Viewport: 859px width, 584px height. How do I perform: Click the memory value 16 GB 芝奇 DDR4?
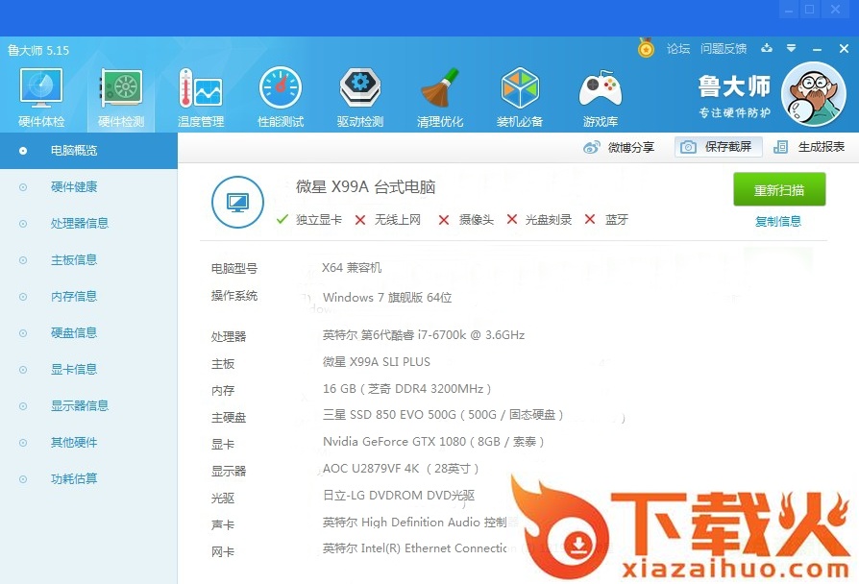click(x=407, y=389)
